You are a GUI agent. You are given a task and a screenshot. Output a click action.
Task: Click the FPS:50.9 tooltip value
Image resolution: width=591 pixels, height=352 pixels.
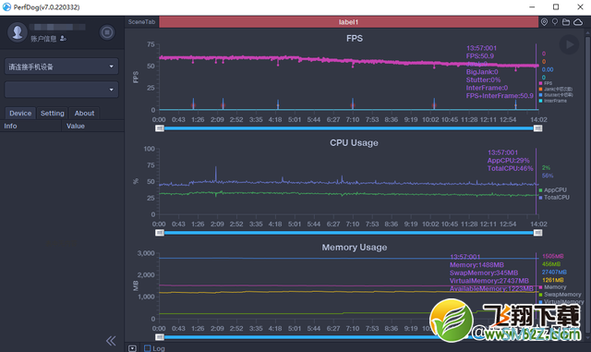[480, 56]
